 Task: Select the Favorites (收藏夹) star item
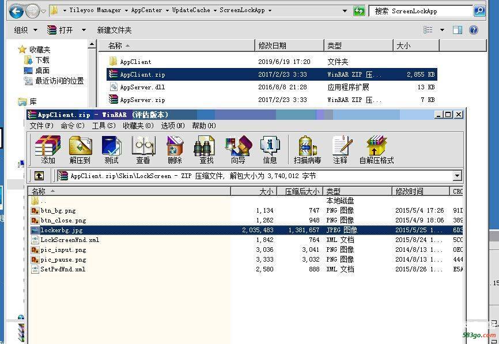[x=35, y=50]
